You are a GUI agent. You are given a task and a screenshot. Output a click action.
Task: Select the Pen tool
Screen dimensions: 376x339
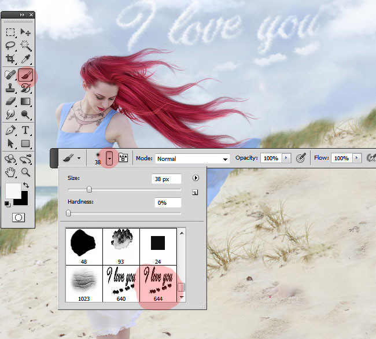click(x=10, y=130)
